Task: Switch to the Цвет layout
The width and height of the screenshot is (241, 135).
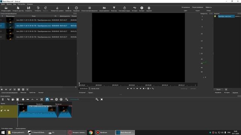Action: [186, 11]
